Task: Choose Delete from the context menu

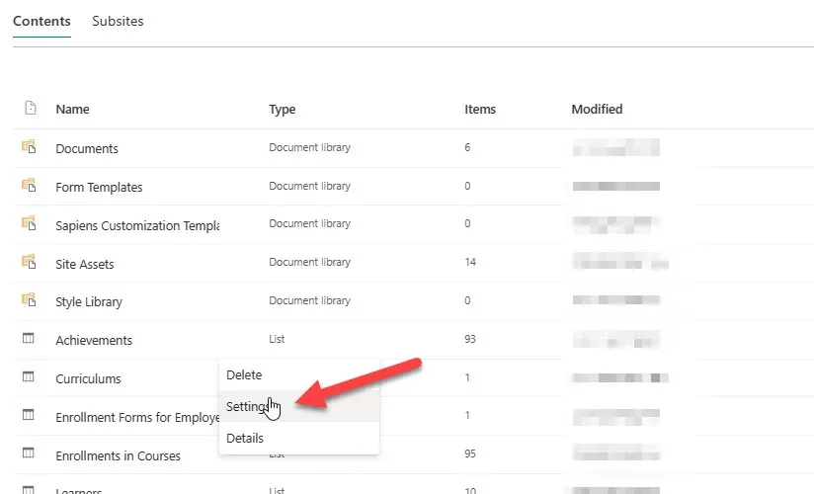Action: point(244,374)
